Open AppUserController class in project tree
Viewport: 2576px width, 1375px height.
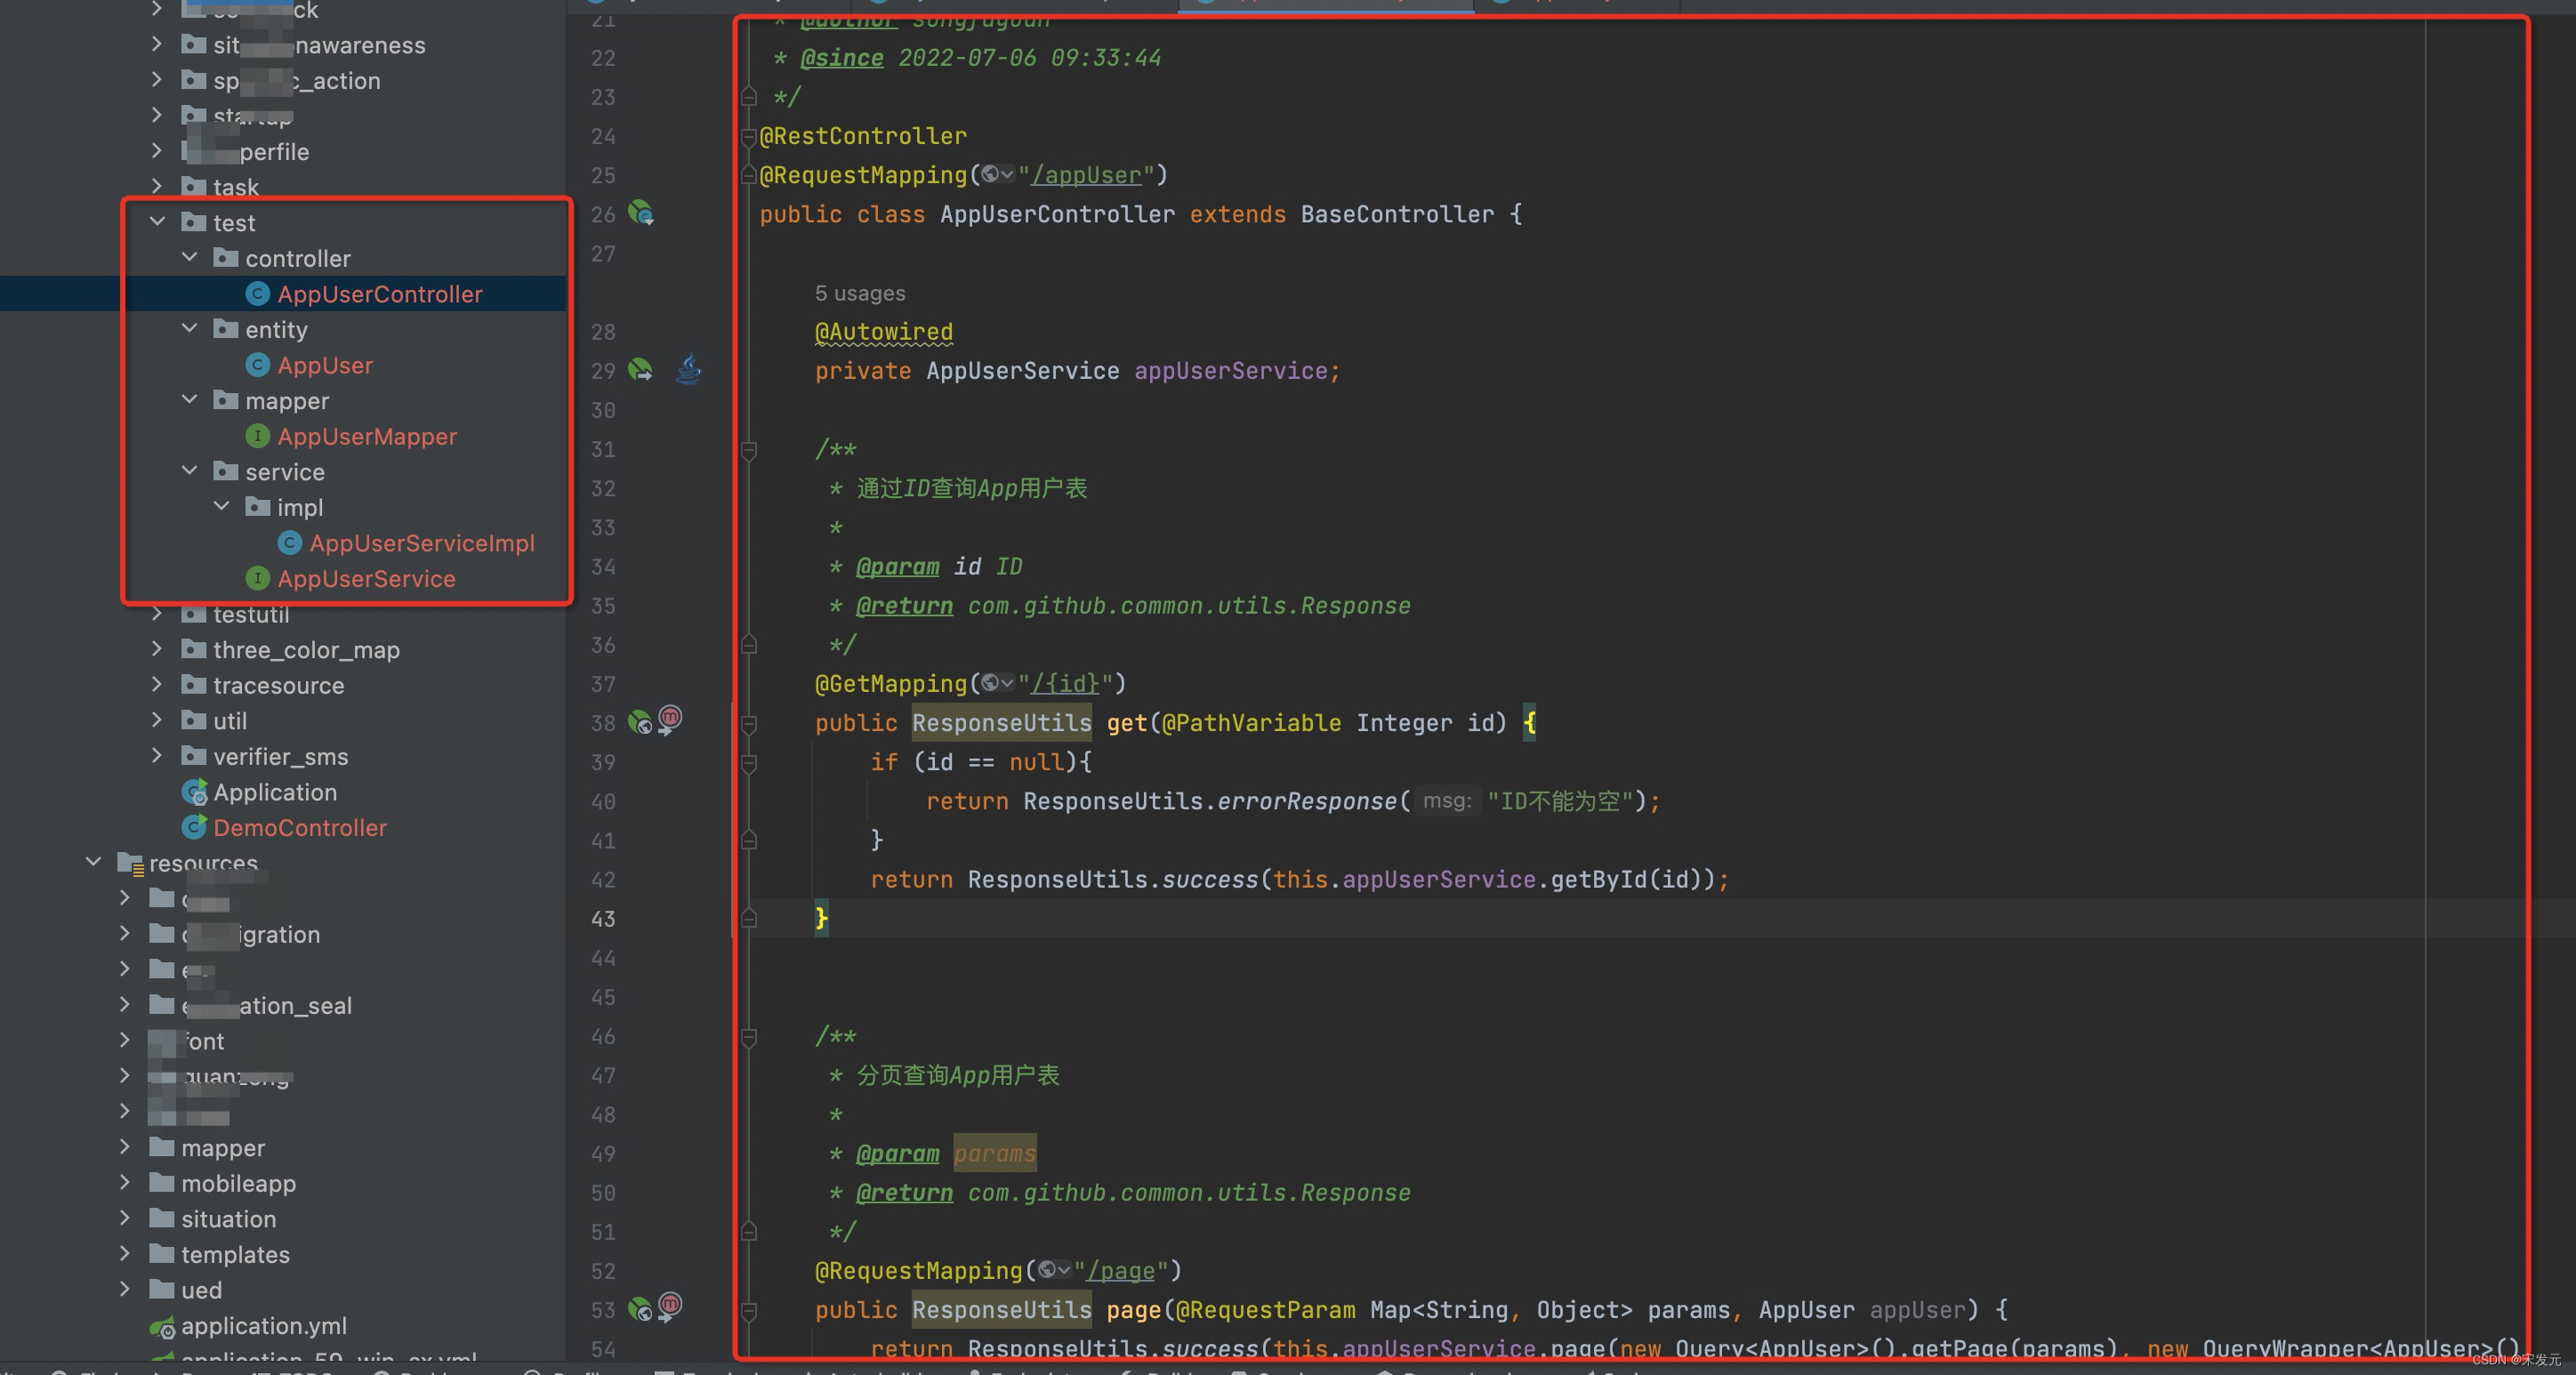pos(379,294)
